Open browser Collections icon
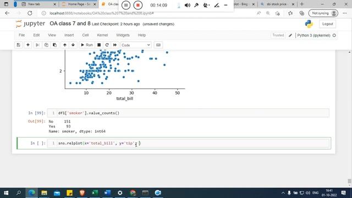 pyautogui.click(x=302, y=13)
